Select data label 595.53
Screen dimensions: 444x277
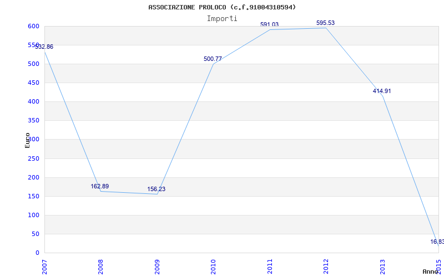pos(325,23)
